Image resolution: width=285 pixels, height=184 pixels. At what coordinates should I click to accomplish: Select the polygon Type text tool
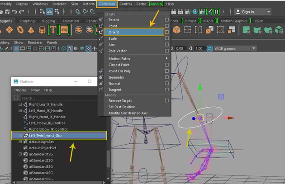pyautogui.click(x=52, y=30)
